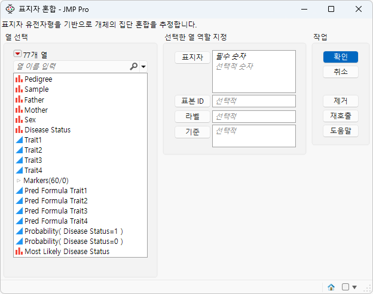The image size is (373, 294).
Task: Click the nominal icon beside Sample
Action: 19,89
